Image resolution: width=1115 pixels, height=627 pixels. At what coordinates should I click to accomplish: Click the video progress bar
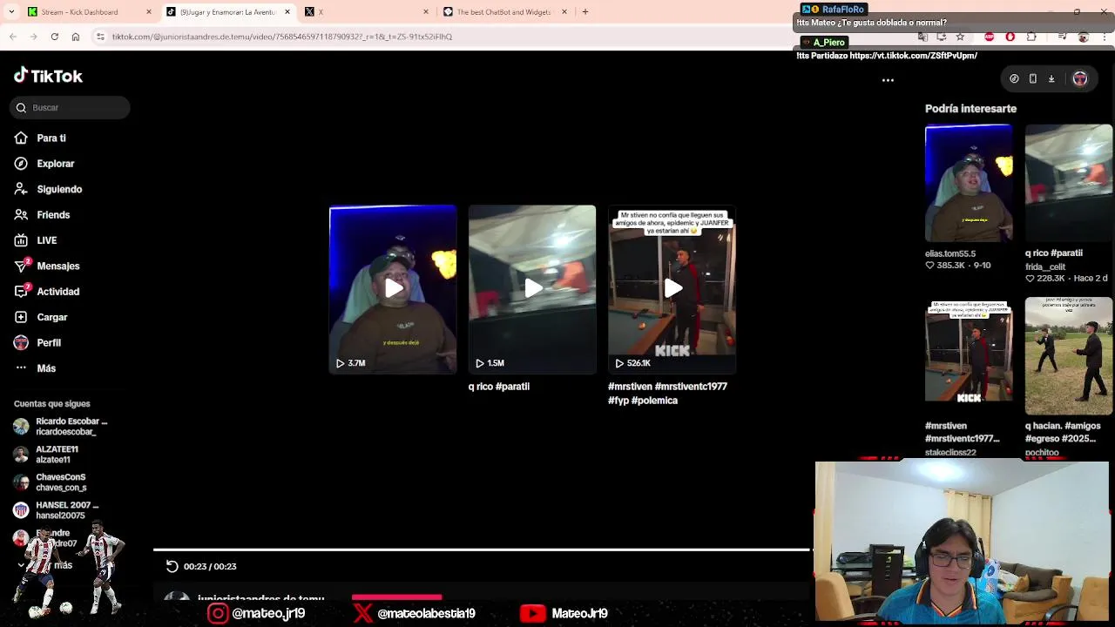(x=482, y=549)
